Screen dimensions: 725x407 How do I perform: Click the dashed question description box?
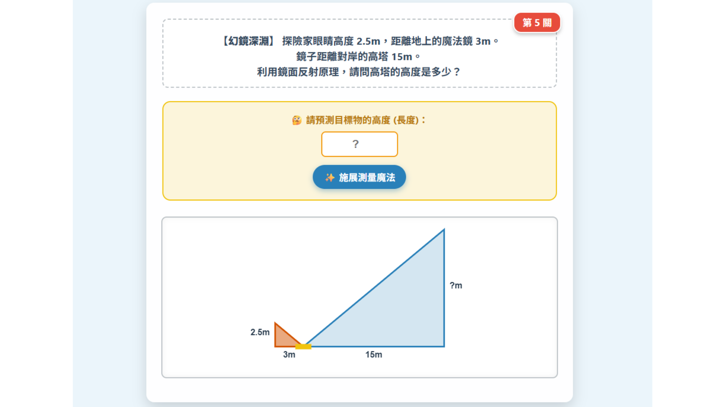pos(359,53)
